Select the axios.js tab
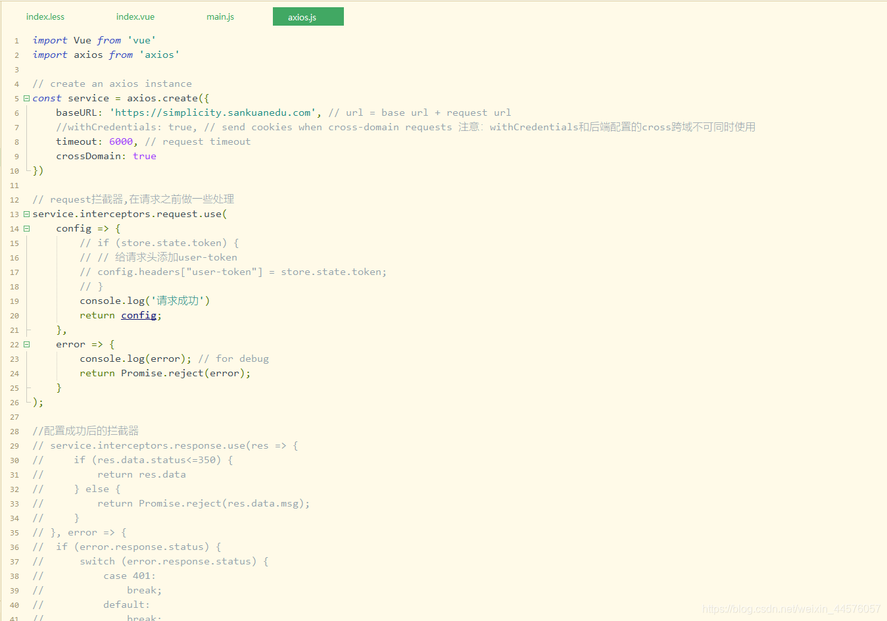The image size is (887, 621). coord(308,16)
